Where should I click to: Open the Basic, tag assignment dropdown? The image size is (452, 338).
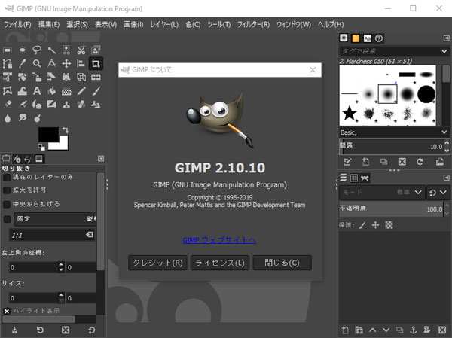point(444,132)
